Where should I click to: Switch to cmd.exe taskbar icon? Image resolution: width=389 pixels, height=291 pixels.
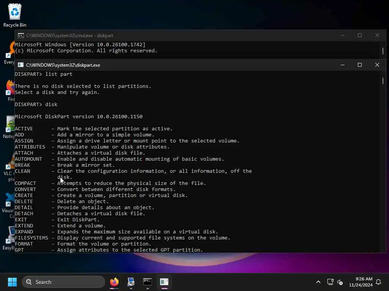(x=147, y=282)
